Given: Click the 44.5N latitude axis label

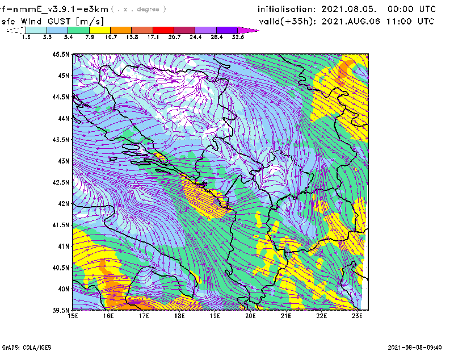Looking at the screenshot, I should (x=61, y=97).
